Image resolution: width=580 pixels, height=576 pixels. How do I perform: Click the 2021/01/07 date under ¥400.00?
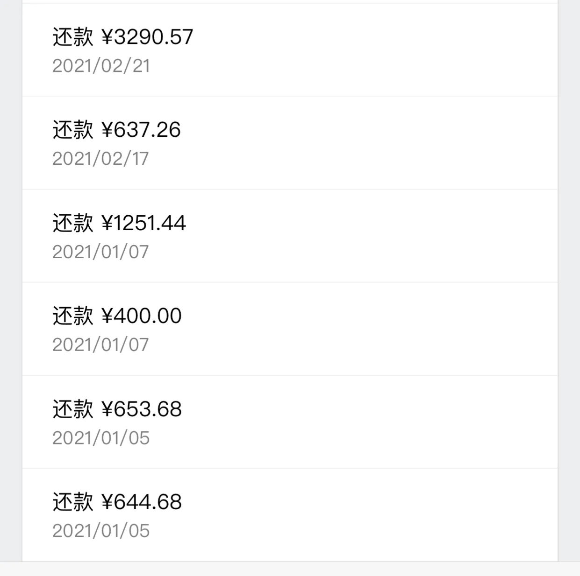[100, 345]
